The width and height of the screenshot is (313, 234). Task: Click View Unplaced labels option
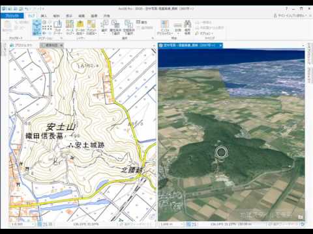[209, 28]
